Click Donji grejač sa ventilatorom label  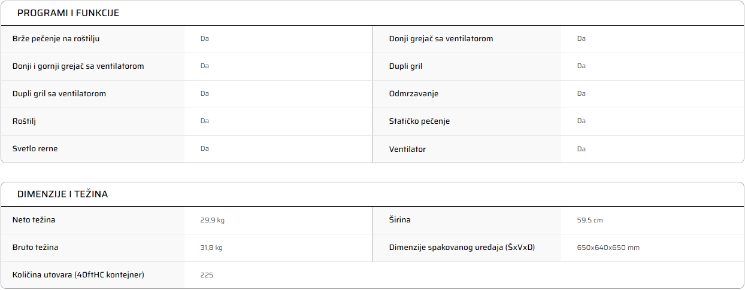441,39
